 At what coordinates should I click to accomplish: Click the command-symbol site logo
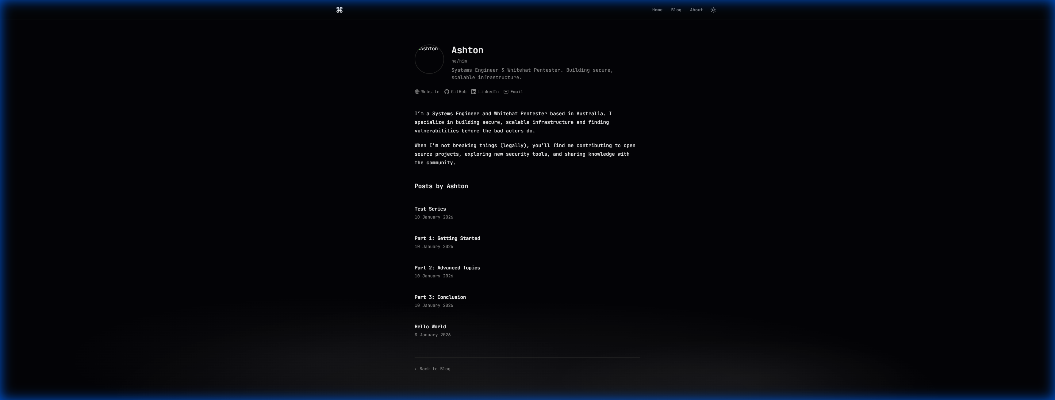(x=339, y=10)
